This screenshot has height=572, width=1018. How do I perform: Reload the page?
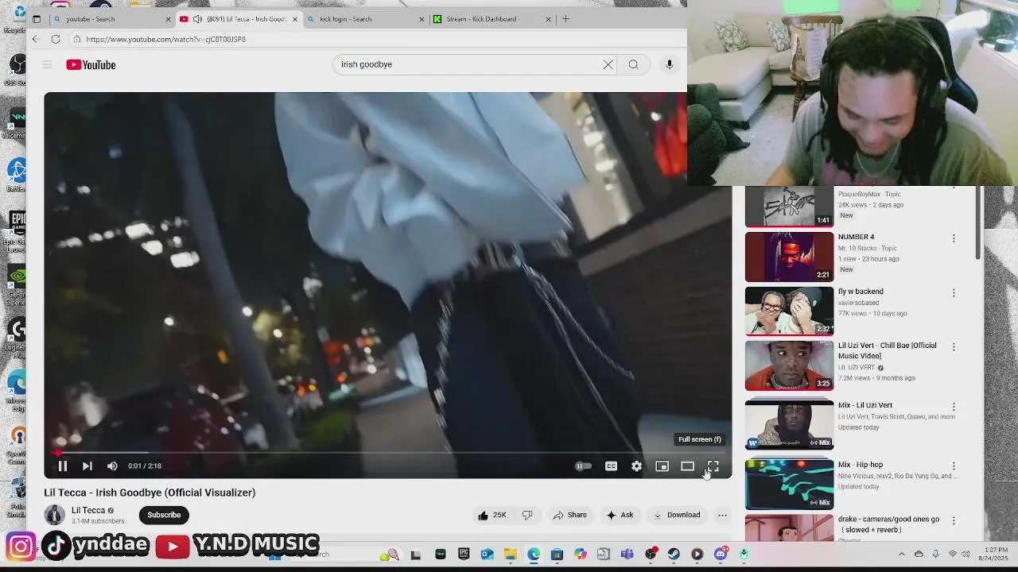point(55,39)
